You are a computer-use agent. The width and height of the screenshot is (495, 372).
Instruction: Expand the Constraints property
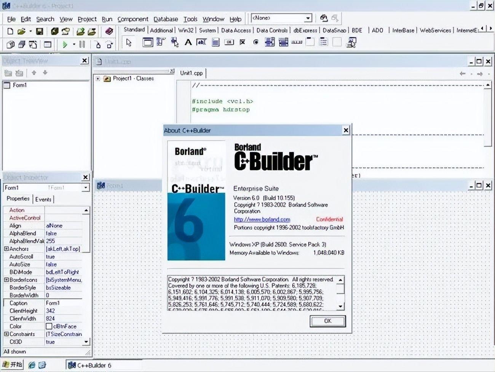point(6,334)
